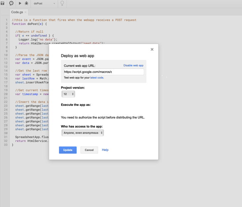Click the save icon in the toolbar

click(x=2, y=3)
